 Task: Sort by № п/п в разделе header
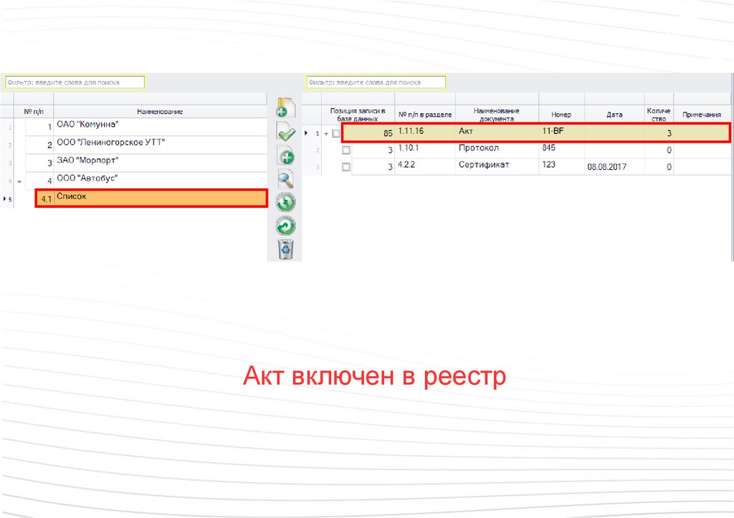click(x=425, y=115)
